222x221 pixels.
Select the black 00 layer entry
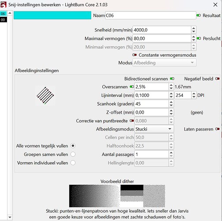coord(4,19)
